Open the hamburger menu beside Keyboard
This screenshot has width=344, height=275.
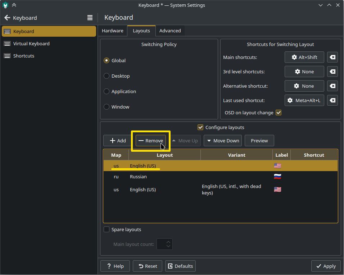pyautogui.click(x=90, y=18)
